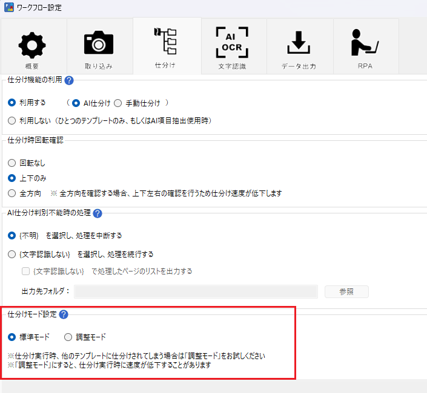Open the RPA person icon tab
Viewport: 427px width, 393px height.
pyautogui.click(x=366, y=46)
